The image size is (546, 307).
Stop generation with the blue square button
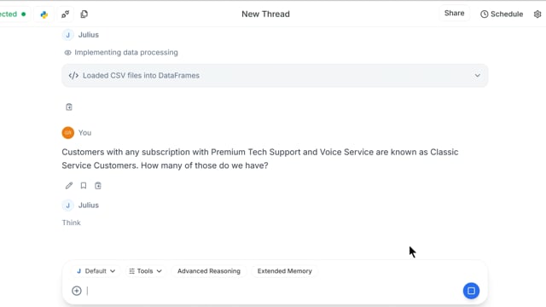coord(471,291)
